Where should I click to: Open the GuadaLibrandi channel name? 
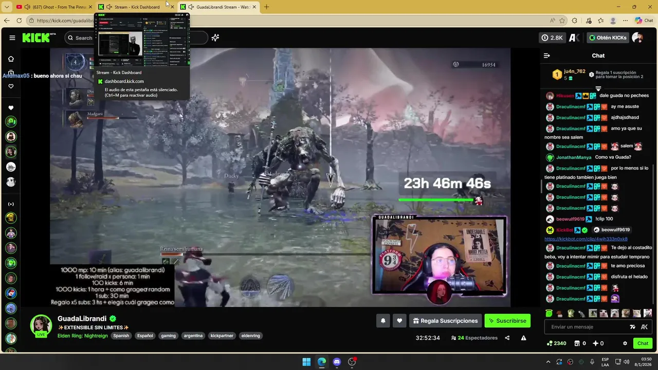[82, 319]
